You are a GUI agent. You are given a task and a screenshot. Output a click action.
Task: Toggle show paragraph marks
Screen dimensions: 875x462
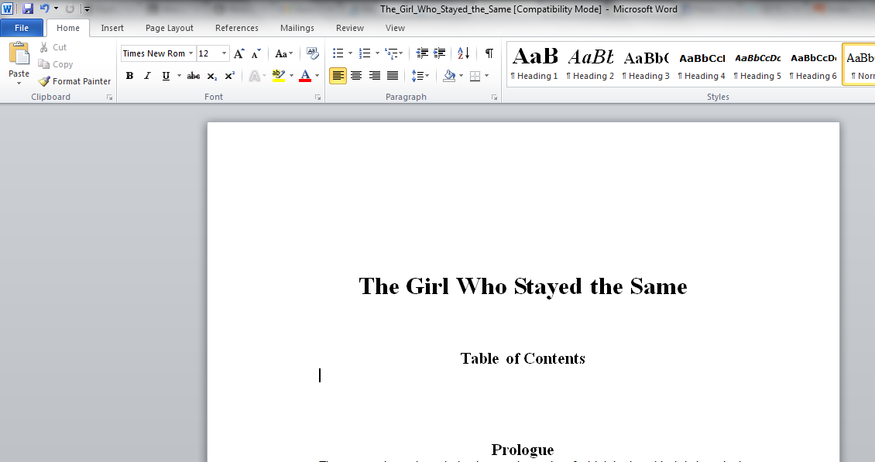point(489,53)
